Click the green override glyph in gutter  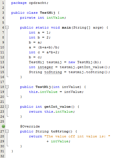coord(3,126)
